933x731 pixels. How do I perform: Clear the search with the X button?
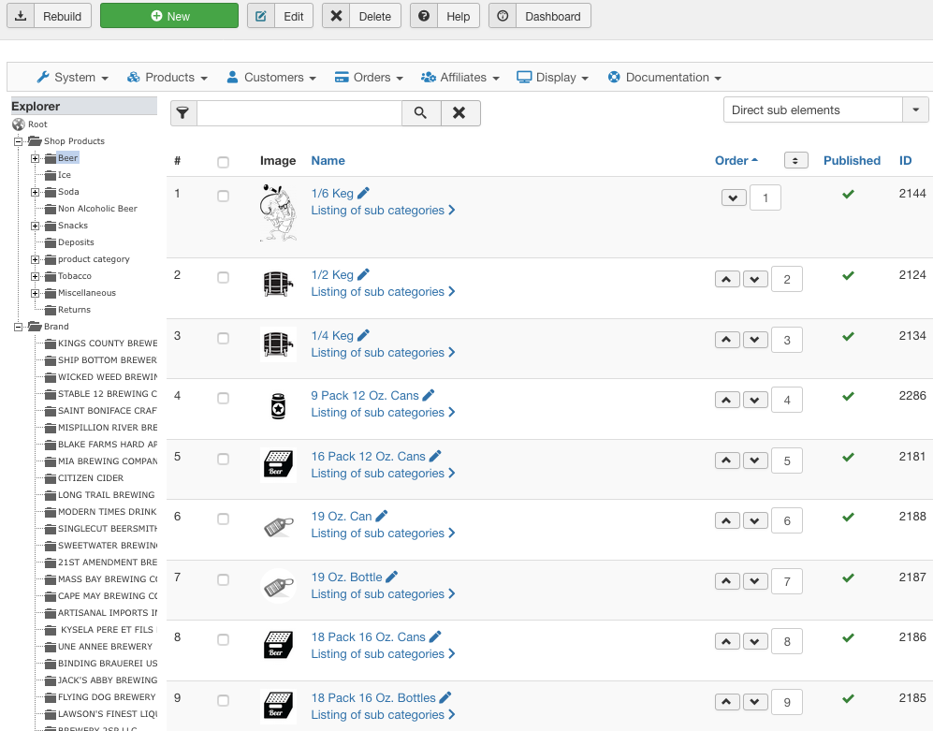(459, 113)
